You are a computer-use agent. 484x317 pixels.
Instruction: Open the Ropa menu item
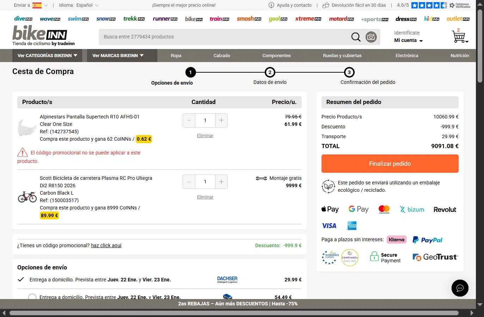pos(176,56)
